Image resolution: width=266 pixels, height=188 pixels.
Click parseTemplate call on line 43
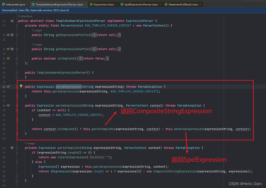pos(103,129)
